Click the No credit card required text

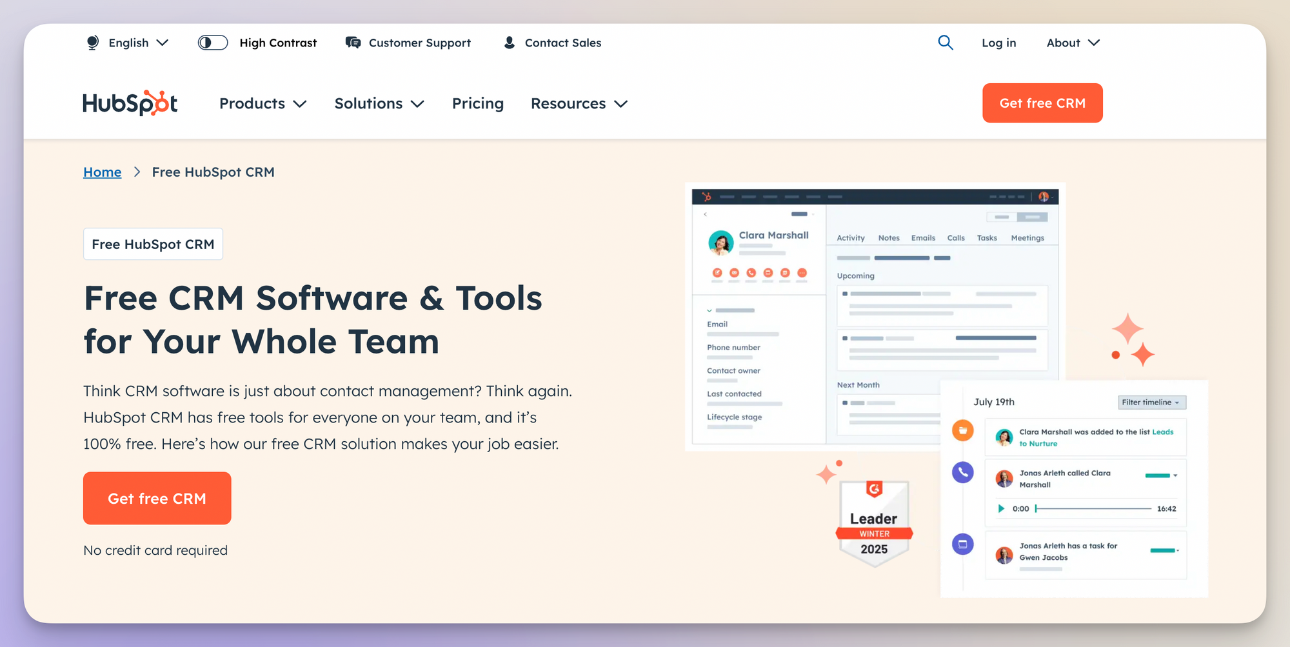pos(155,550)
